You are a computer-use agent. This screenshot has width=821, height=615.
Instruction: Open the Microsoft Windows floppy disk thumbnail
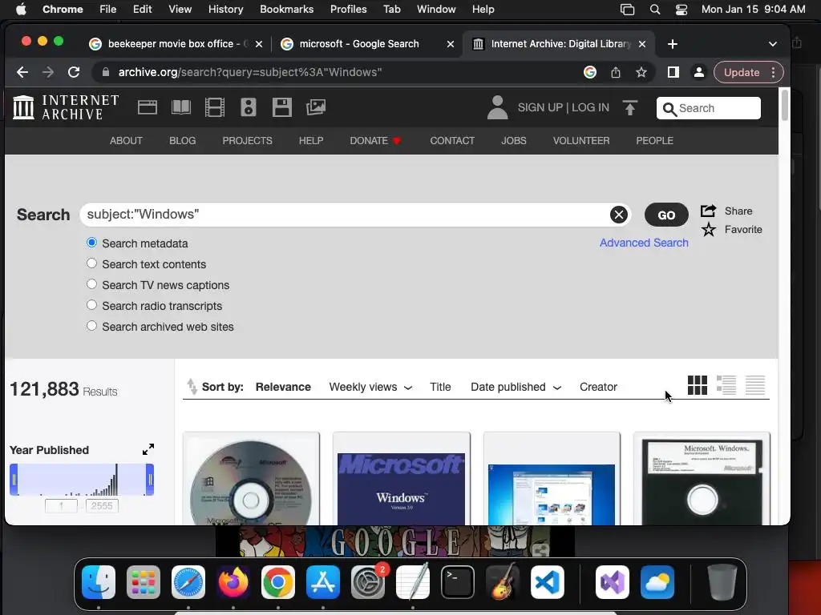702,479
